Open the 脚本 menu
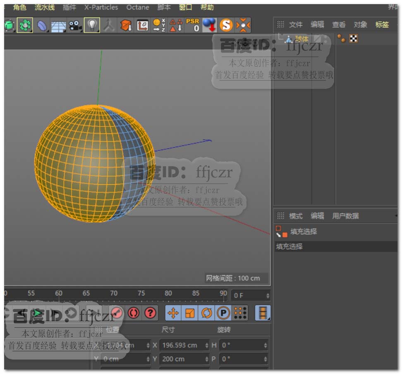The width and height of the screenshot is (402, 374). pyautogui.click(x=164, y=7)
